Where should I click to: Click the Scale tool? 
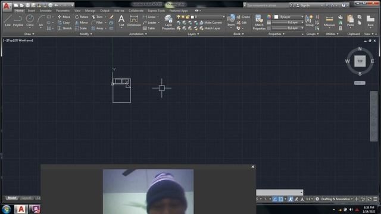(x=81, y=29)
